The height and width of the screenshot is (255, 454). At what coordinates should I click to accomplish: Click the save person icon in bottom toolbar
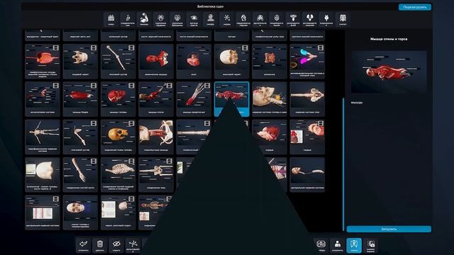click(x=338, y=245)
